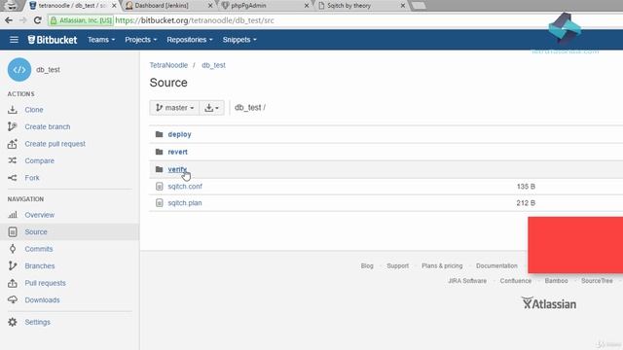Click db_test breadcrumb link

(x=213, y=65)
